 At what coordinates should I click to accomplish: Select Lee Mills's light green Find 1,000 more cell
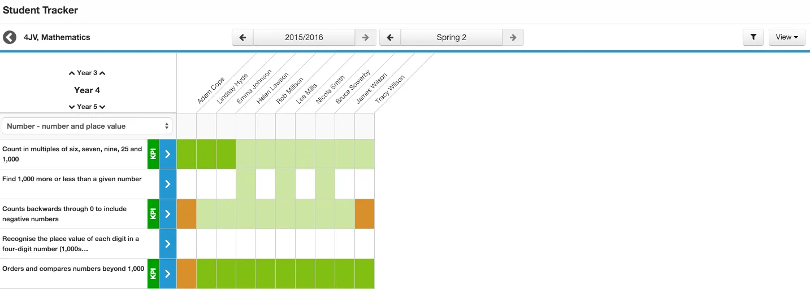coord(285,184)
